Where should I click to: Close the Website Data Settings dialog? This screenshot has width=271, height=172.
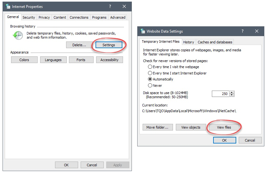pos(257,31)
